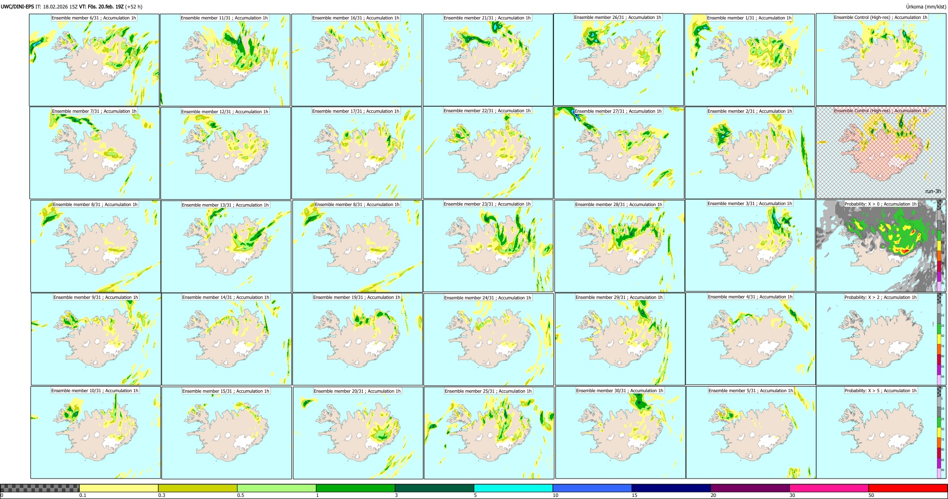Open the Ensemble member 11/31 map panel
Screen dimensions: 948x499
tap(225, 60)
